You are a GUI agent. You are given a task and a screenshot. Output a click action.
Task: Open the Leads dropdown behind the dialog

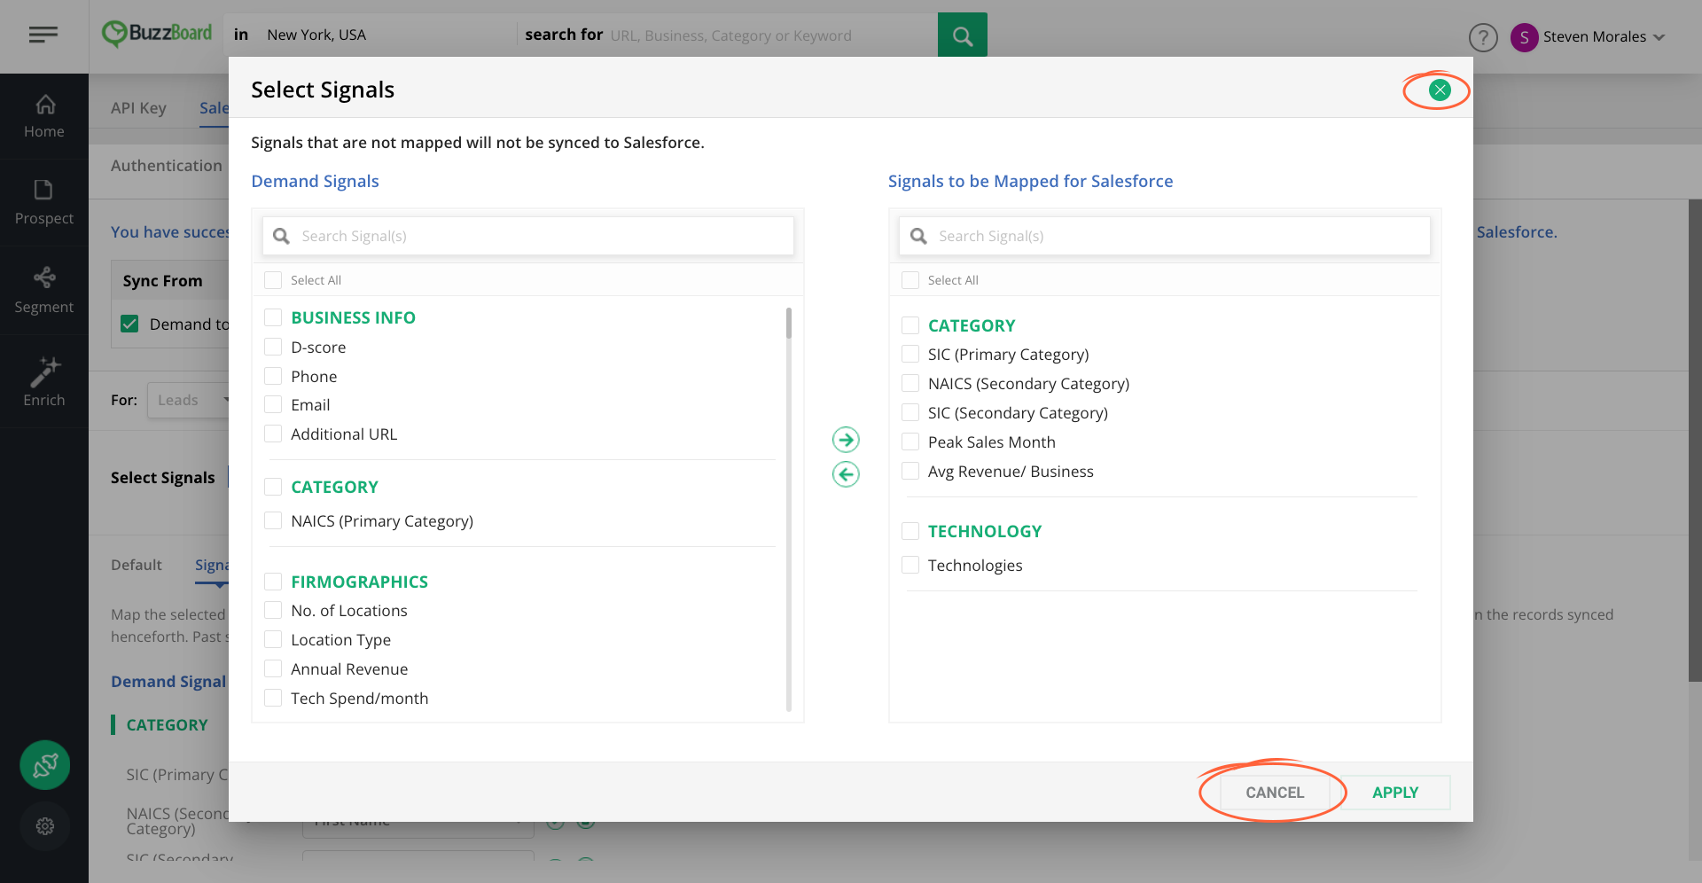point(188,400)
